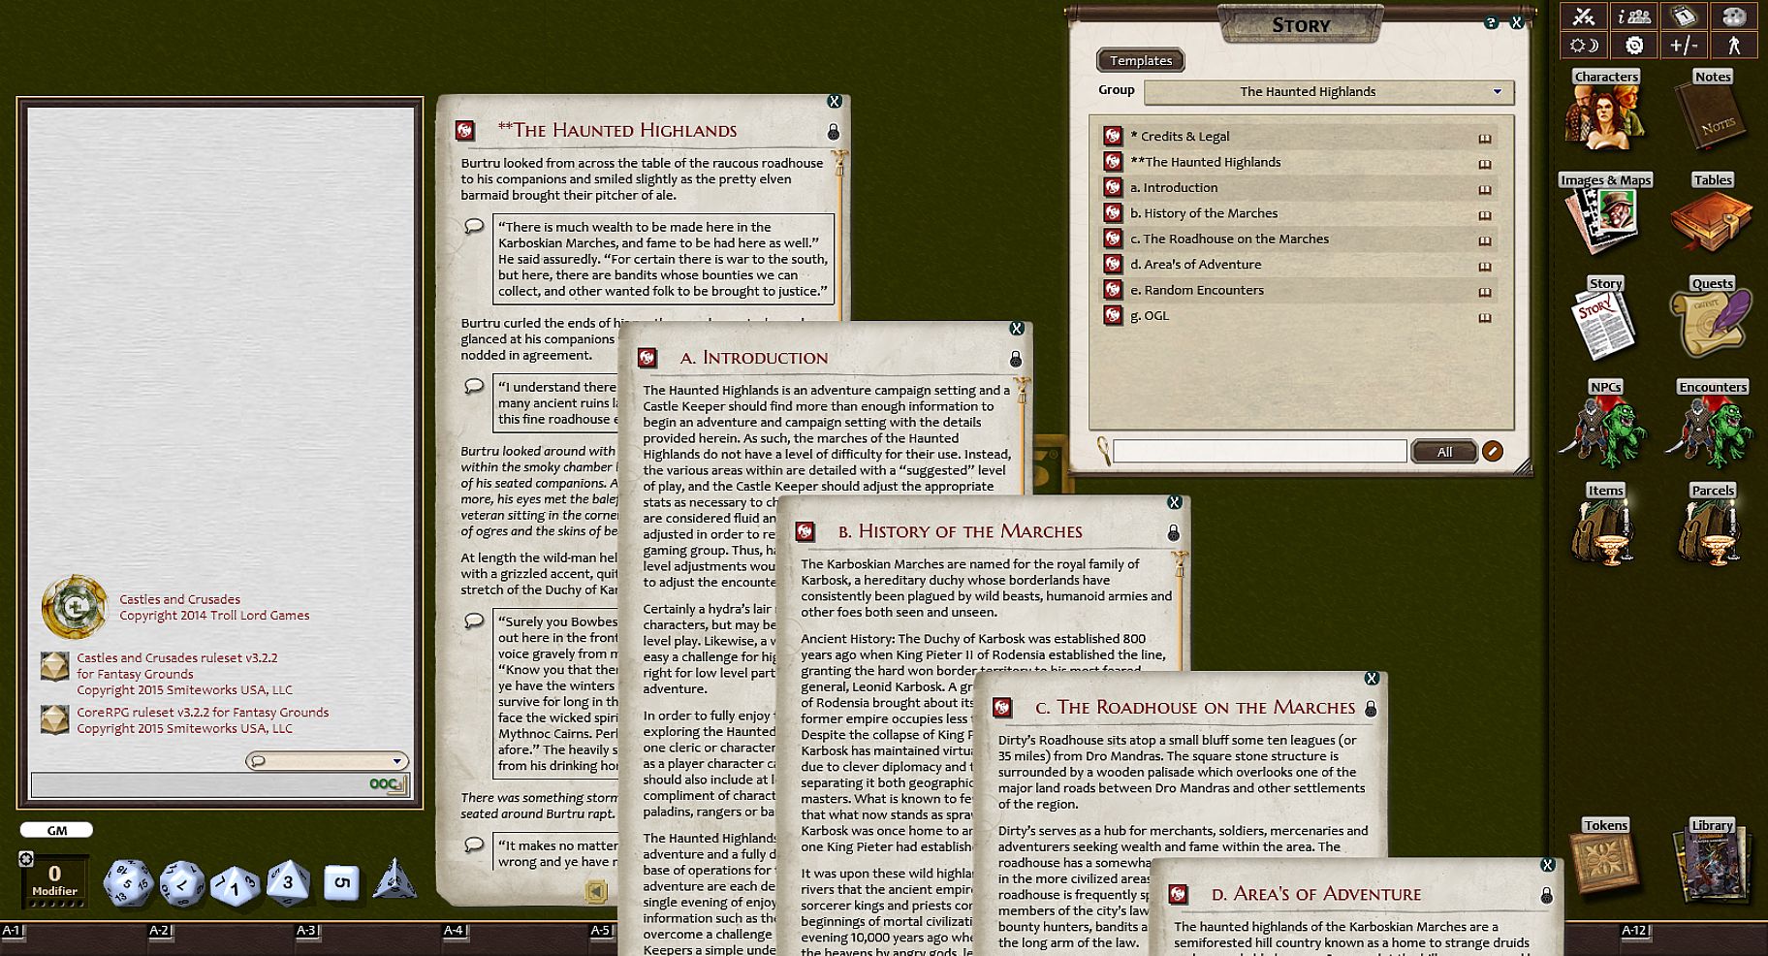Image resolution: width=1768 pixels, height=956 pixels.
Task: Pick the d8 die
Action: (x=288, y=882)
